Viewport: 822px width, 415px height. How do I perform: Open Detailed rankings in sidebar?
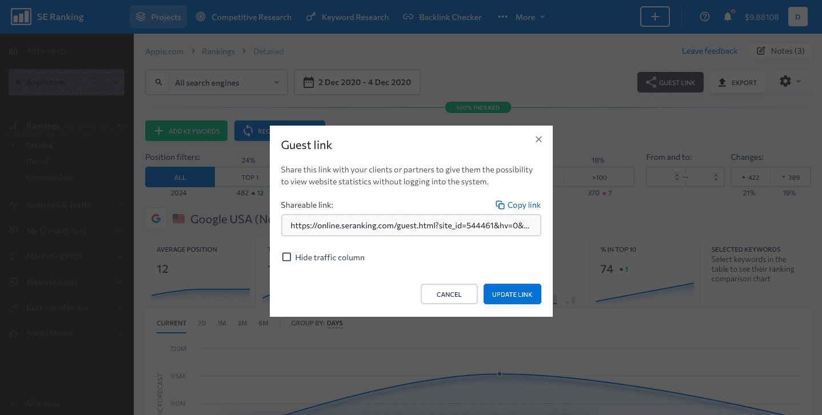pyautogui.click(x=39, y=146)
